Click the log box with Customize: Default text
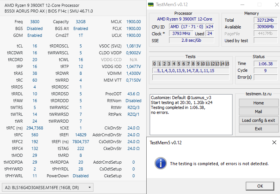 (x=191, y=115)
